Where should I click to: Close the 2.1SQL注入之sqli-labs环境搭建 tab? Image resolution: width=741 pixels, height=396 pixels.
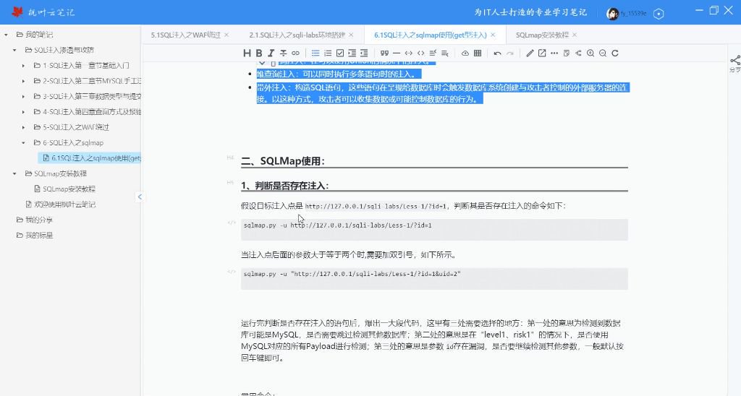pyautogui.click(x=351, y=35)
